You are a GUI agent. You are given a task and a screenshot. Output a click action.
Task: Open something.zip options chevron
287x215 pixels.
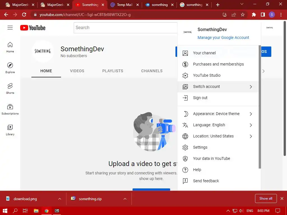coord(125,199)
